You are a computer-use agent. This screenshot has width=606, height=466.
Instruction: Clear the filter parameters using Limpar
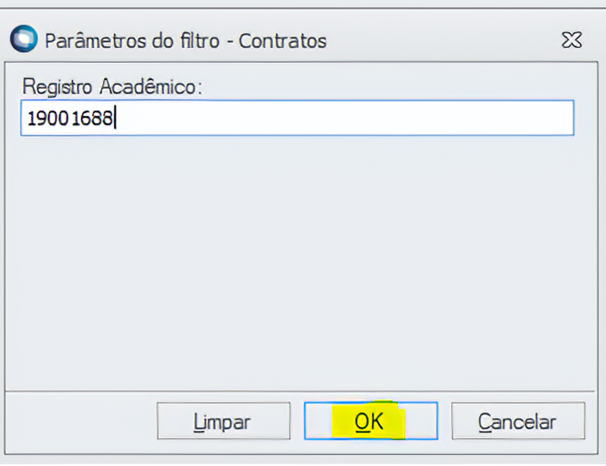223,421
